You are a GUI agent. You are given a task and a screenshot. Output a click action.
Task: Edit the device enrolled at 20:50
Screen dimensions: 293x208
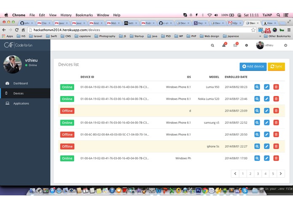267,134
